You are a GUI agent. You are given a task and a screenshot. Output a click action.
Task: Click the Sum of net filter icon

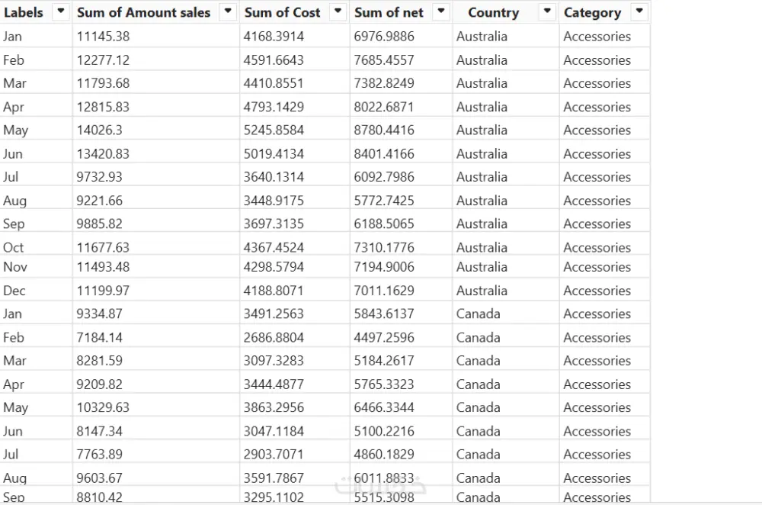(440, 12)
